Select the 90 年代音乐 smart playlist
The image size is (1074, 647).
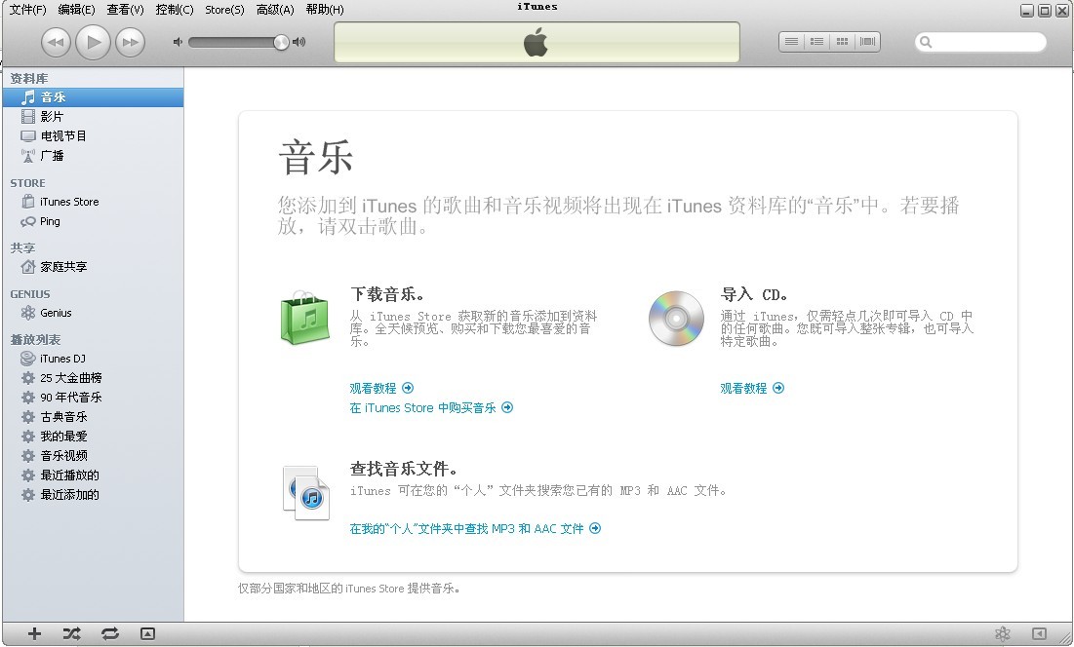click(70, 398)
